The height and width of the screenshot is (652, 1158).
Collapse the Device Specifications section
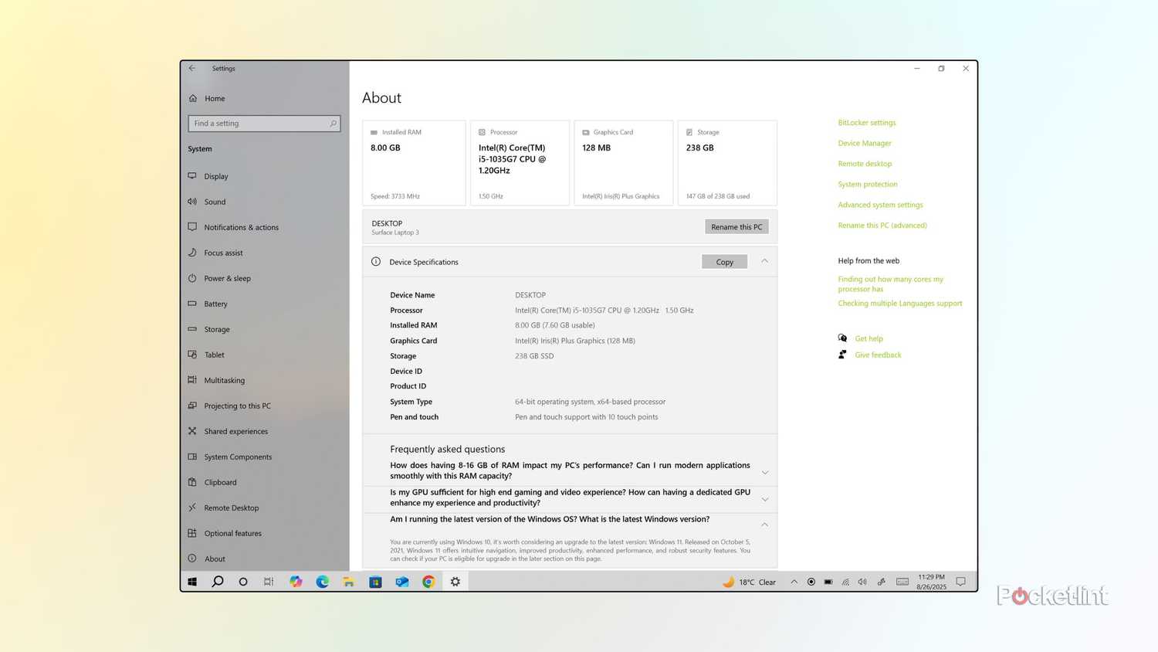click(764, 261)
